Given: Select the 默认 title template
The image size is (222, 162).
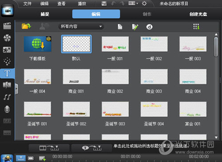Looking at the screenshot, I should 76,44.
